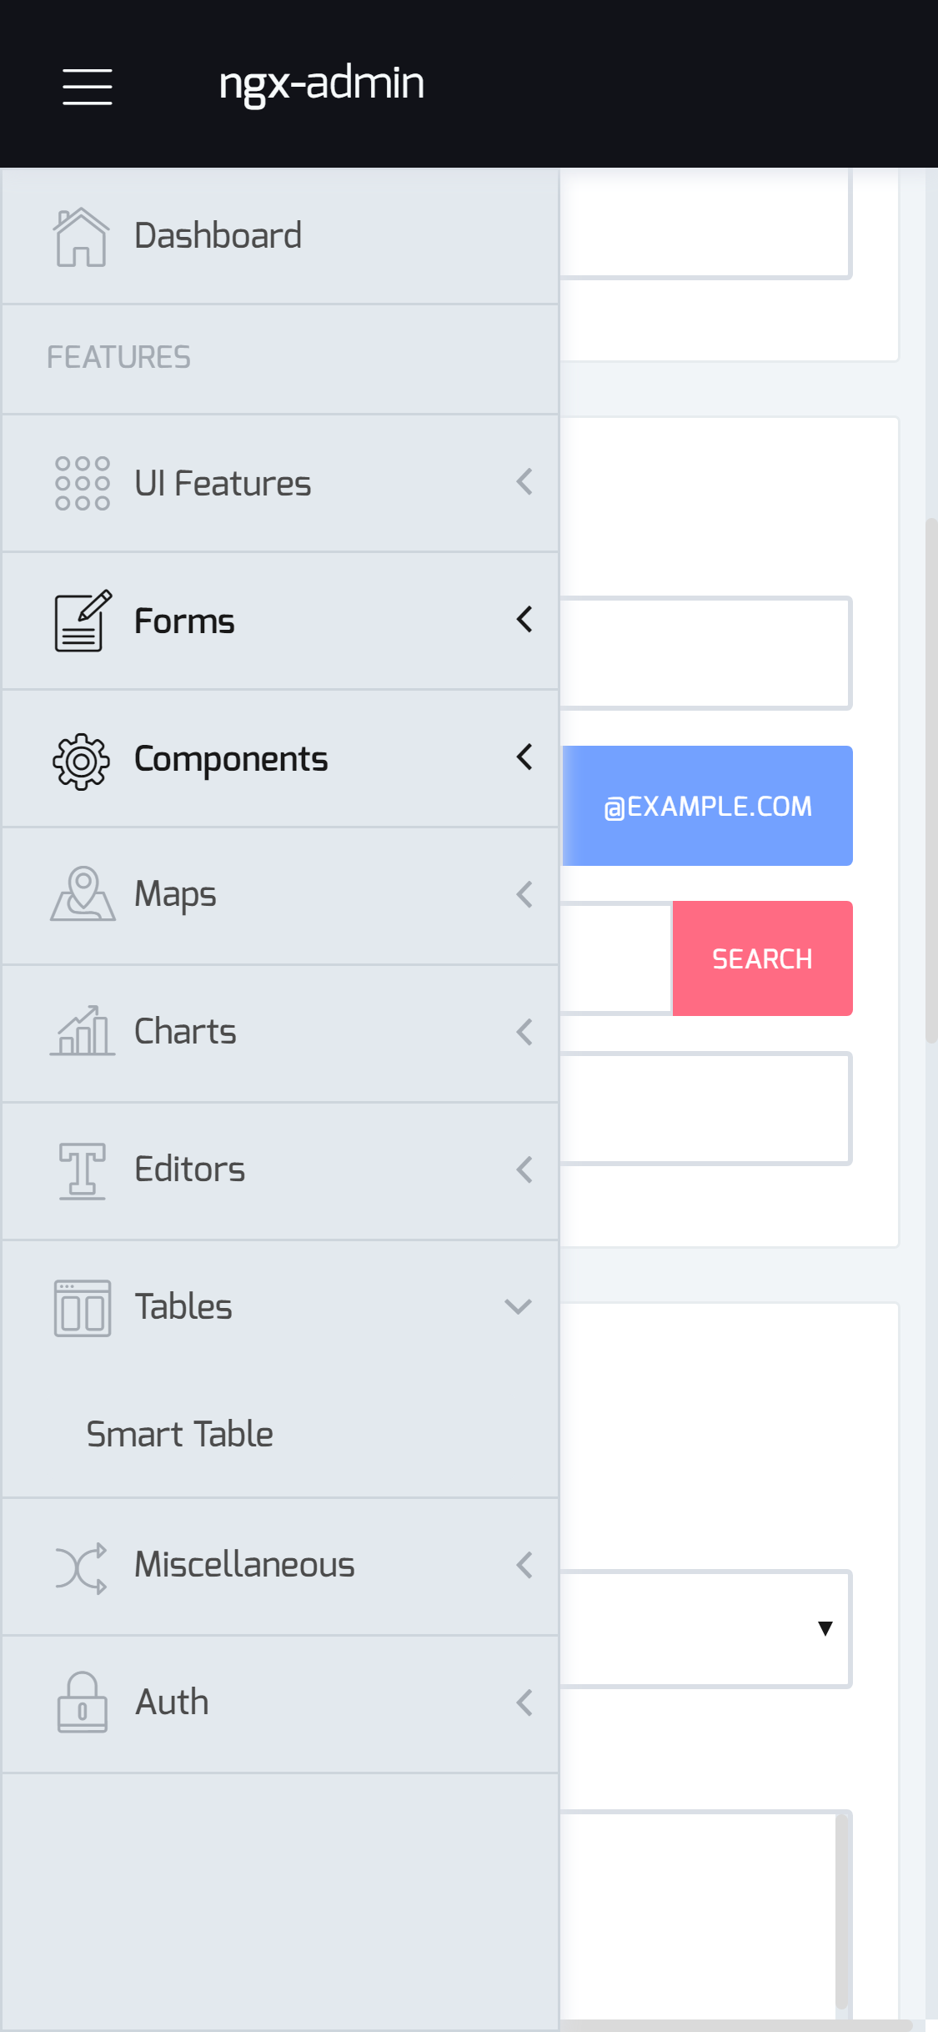Image resolution: width=938 pixels, height=2032 pixels.
Task: Expand the Miscellaneous submenu
Action: coord(524,1565)
